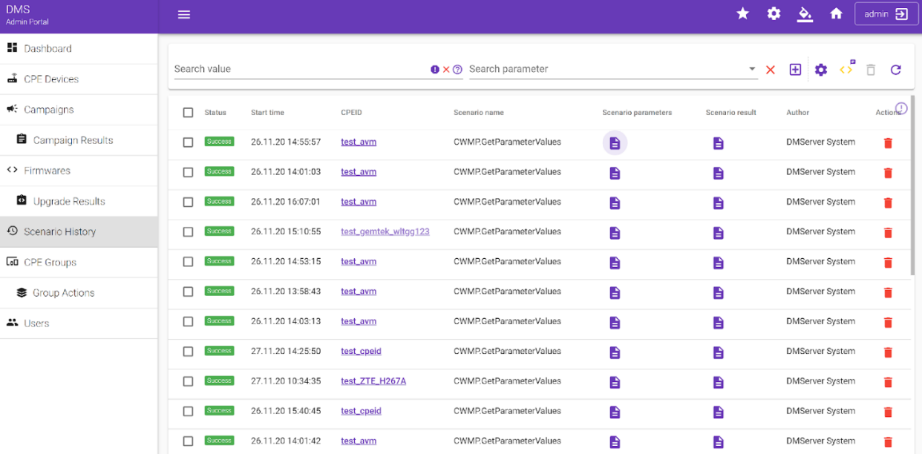Screen dimensions: 922x454
Task: Delete the test_ZTE_H267A scenario row
Action: click(888, 382)
